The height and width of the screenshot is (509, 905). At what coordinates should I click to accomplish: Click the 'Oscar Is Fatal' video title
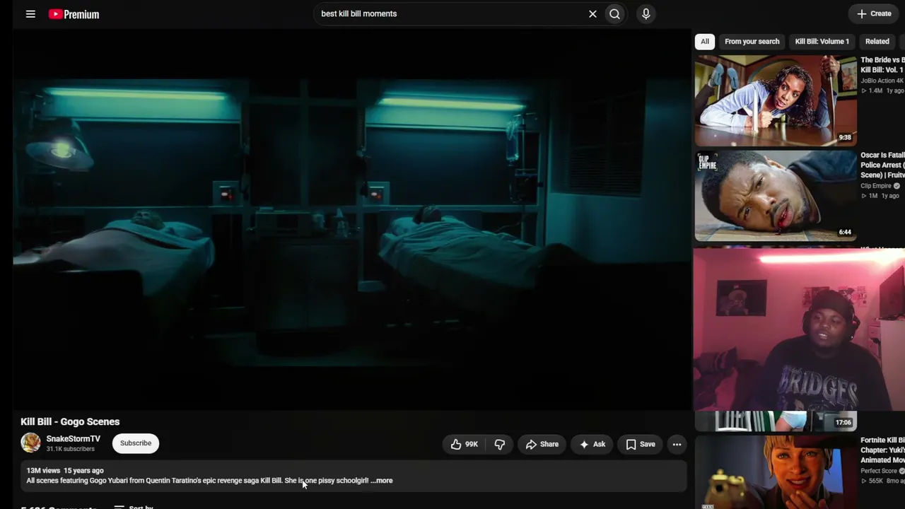coord(882,165)
